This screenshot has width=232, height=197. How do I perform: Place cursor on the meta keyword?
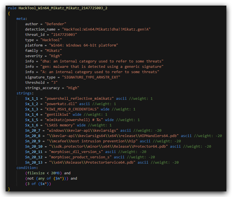pos(21,19)
